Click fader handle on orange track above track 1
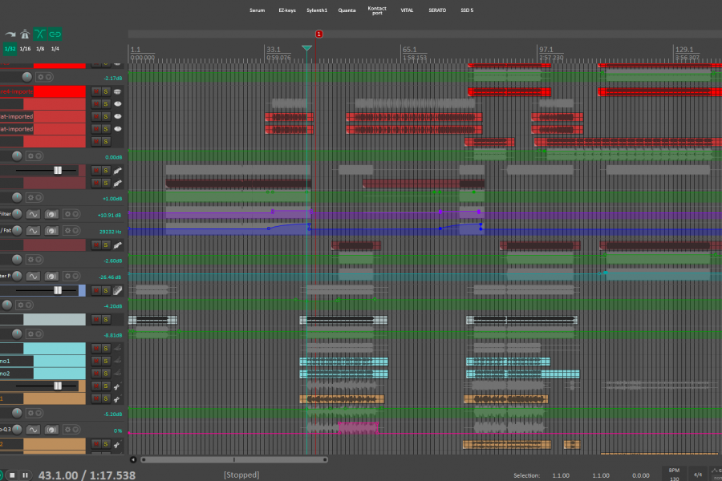This screenshot has height=481, width=722. click(x=58, y=386)
